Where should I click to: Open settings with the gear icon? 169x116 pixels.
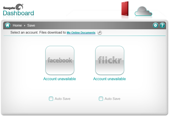[x=156, y=25]
